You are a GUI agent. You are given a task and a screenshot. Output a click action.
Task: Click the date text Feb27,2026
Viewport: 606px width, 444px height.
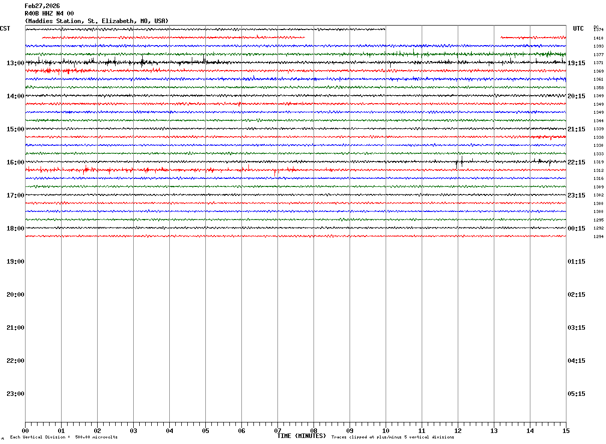click(42, 6)
